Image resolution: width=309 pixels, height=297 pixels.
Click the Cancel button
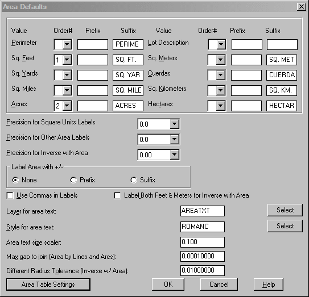[219, 285]
